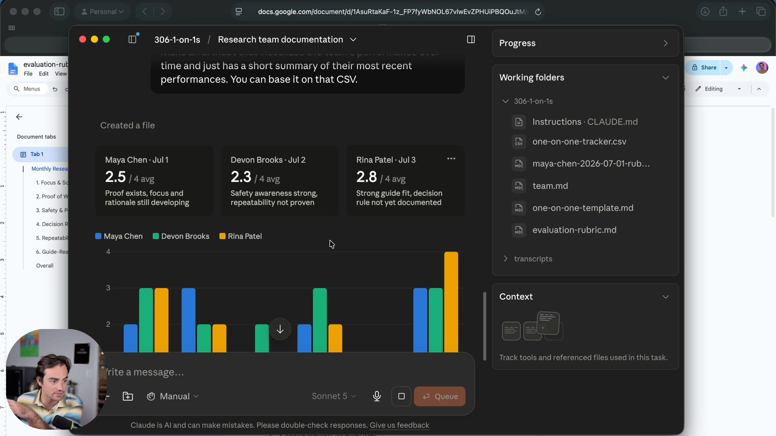Open the Share button dropdown arrow
The width and height of the screenshot is (776, 436).
tap(726, 68)
